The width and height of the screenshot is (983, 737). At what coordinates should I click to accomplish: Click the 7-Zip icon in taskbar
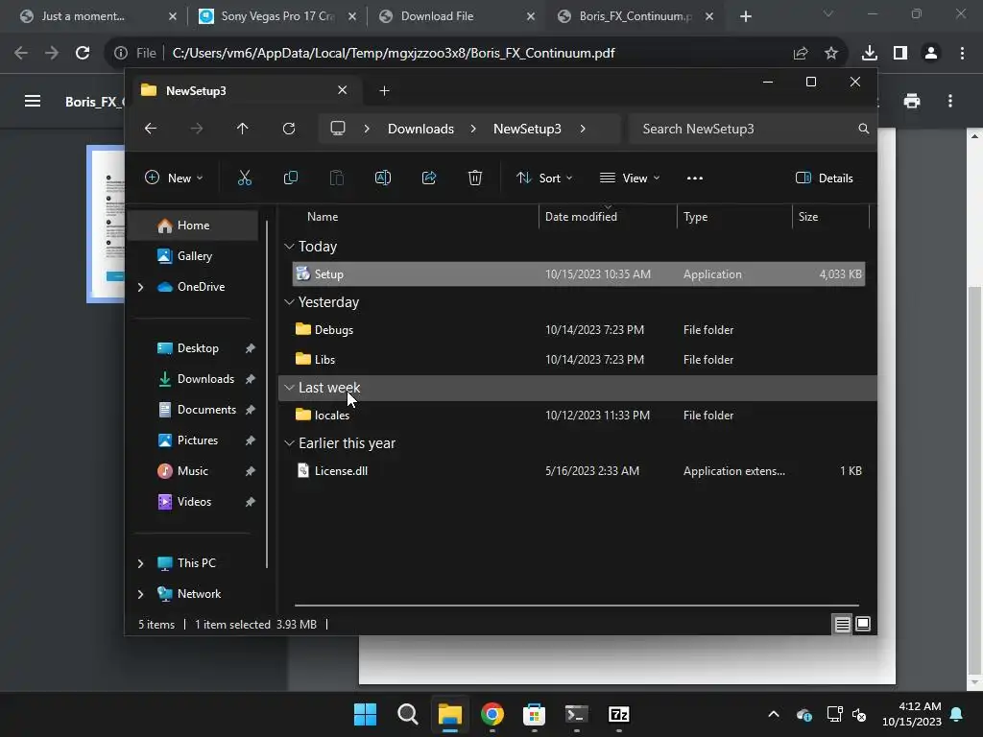click(x=619, y=714)
